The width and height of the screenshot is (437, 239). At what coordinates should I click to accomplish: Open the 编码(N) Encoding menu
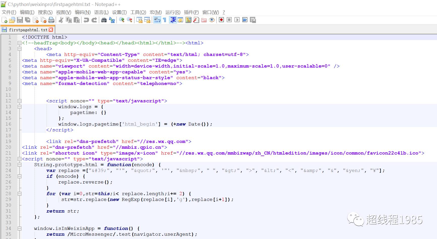tap(82, 12)
